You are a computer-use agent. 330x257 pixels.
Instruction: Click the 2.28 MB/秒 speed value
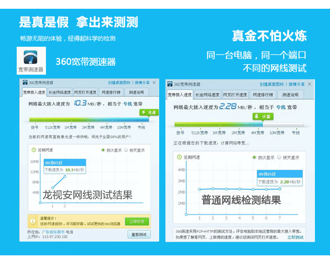(236, 106)
